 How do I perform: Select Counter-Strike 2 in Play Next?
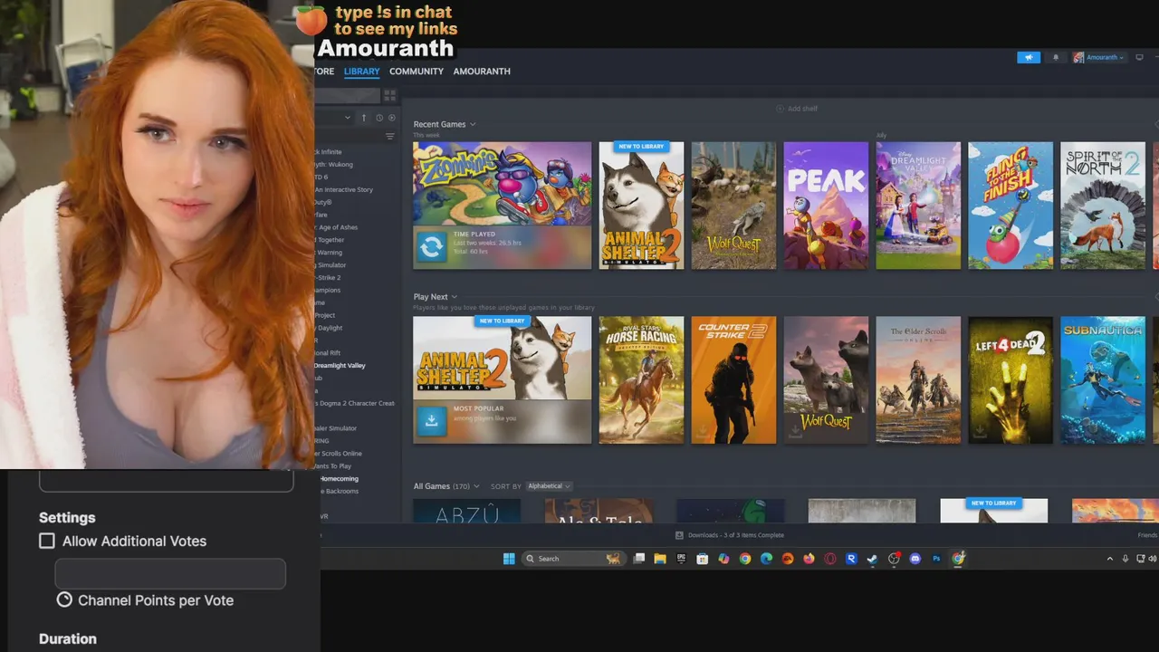click(733, 380)
